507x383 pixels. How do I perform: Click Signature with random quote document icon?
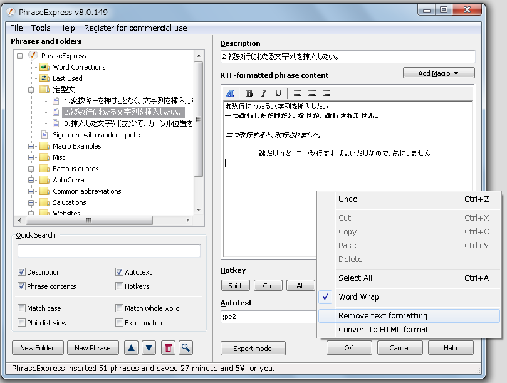(44, 135)
